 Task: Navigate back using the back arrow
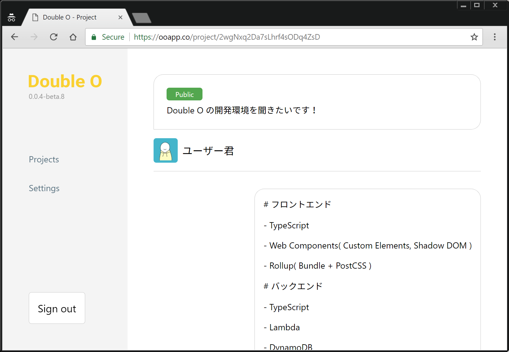[15, 37]
